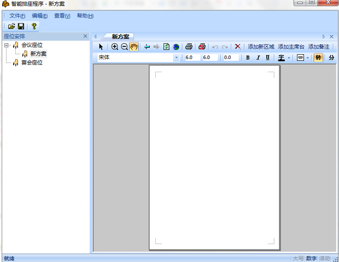
Task: Collapse the 会议座位 tree node
Action: [7, 45]
